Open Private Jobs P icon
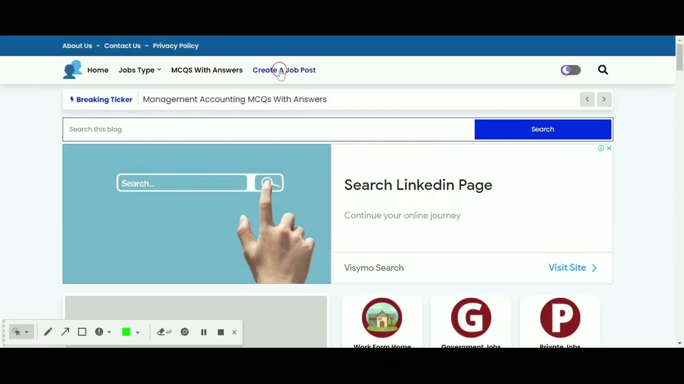 [560, 318]
